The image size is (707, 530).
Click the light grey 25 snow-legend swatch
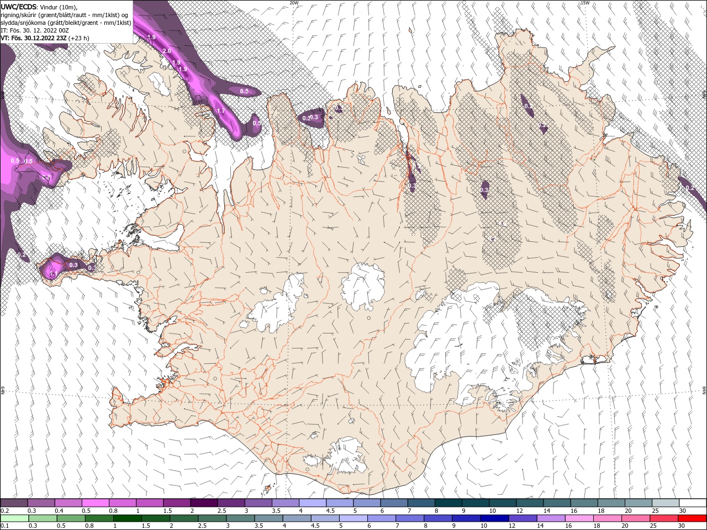pos(666,503)
